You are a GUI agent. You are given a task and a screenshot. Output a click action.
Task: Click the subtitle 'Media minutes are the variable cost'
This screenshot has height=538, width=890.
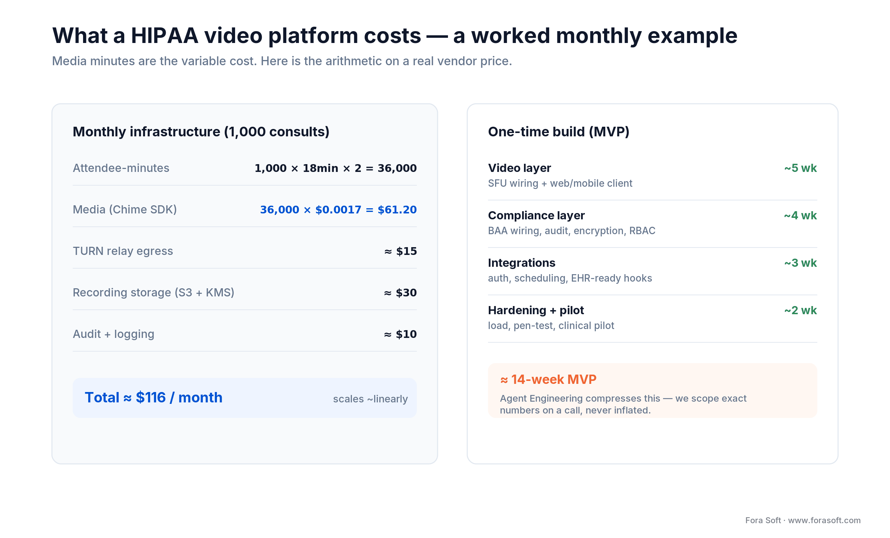282,61
